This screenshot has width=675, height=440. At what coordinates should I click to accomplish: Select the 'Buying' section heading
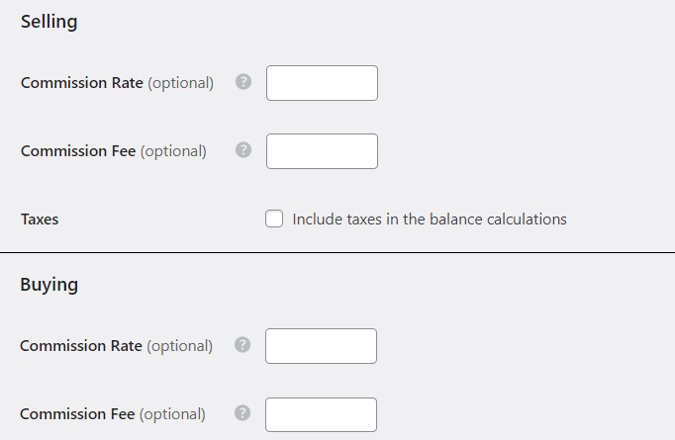tap(49, 285)
